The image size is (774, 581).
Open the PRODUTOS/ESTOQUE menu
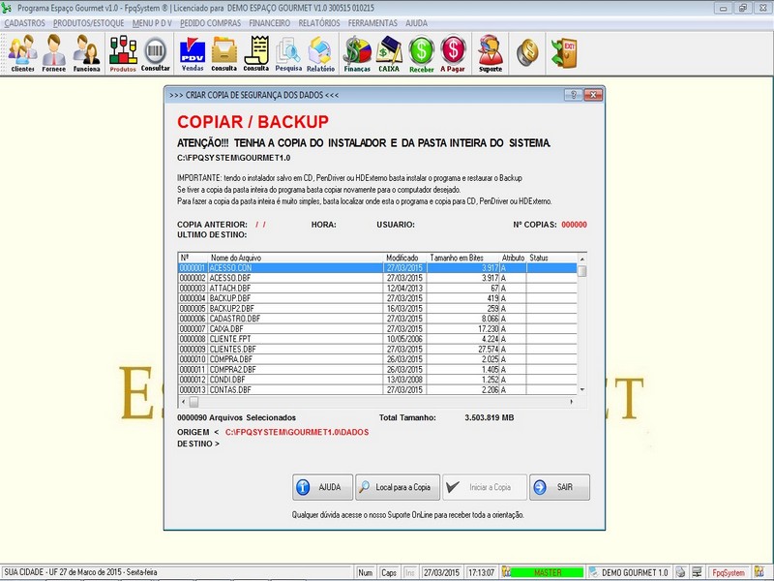click(x=88, y=23)
